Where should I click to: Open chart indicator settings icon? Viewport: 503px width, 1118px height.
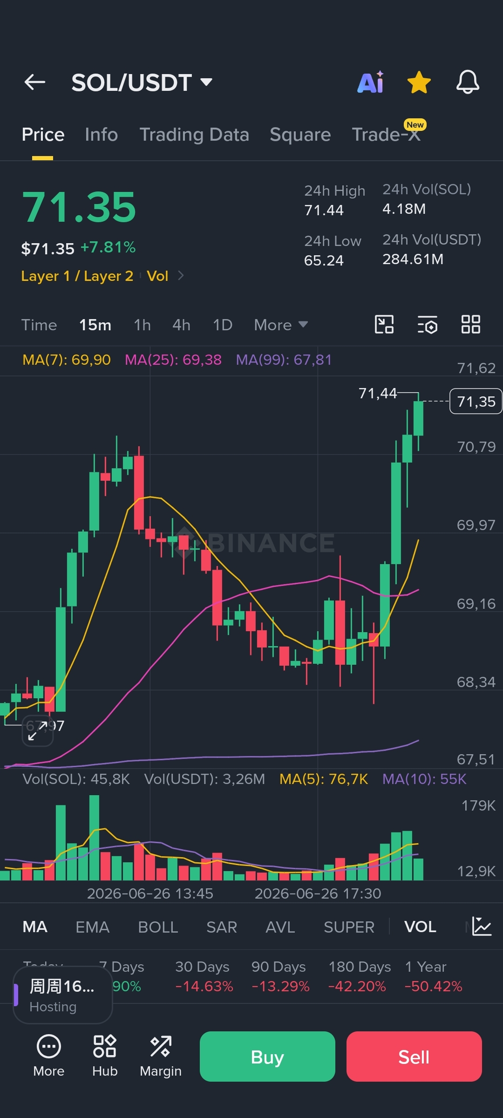click(427, 324)
